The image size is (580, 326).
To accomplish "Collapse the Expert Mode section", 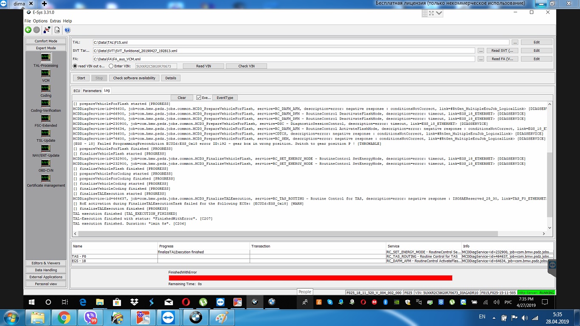I will (x=46, y=48).
